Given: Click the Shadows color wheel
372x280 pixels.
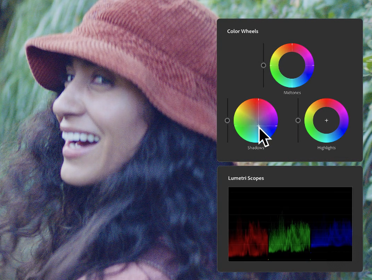Looking at the screenshot, I should (x=256, y=121).
